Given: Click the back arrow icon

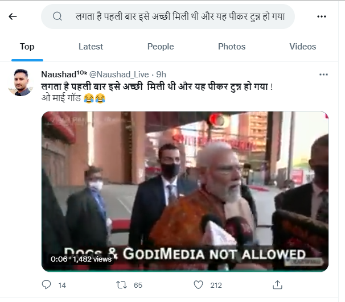Looking at the screenshot, I should (13, 16).
